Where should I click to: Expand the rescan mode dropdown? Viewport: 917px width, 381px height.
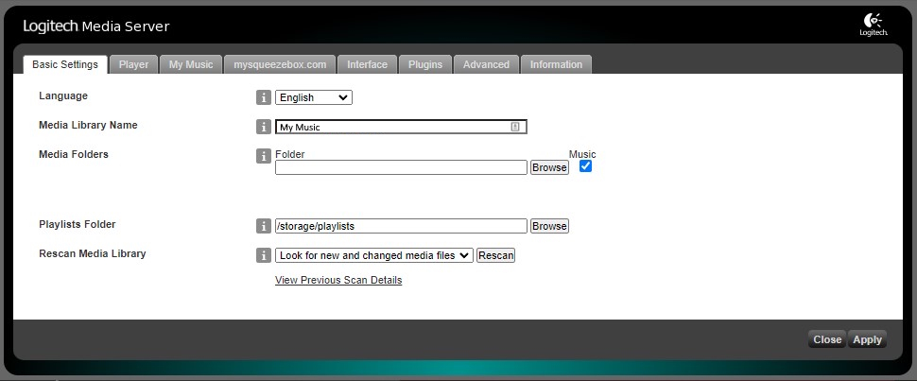373,255
